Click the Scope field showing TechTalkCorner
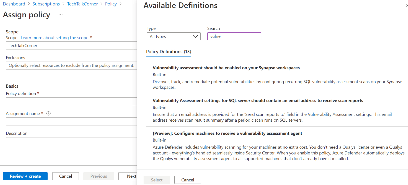This screenshot has width=408, height=185. coord(71,46)
